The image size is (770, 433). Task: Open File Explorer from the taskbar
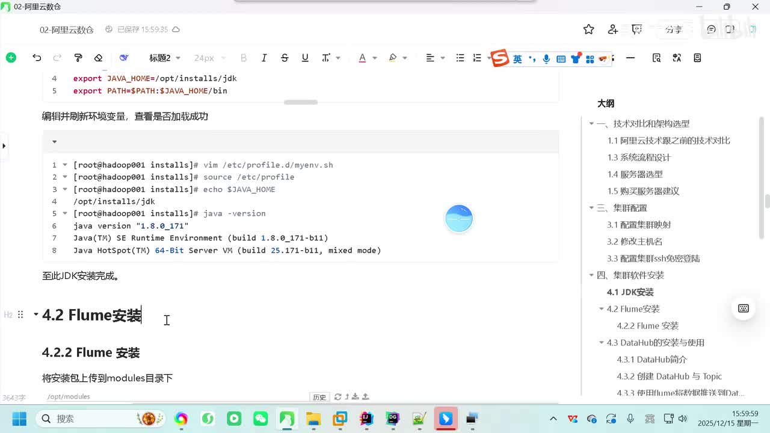313,419
